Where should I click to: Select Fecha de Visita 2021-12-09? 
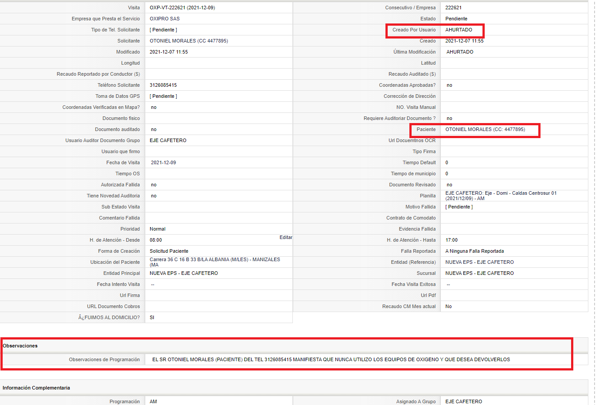[x=163, y=162]
